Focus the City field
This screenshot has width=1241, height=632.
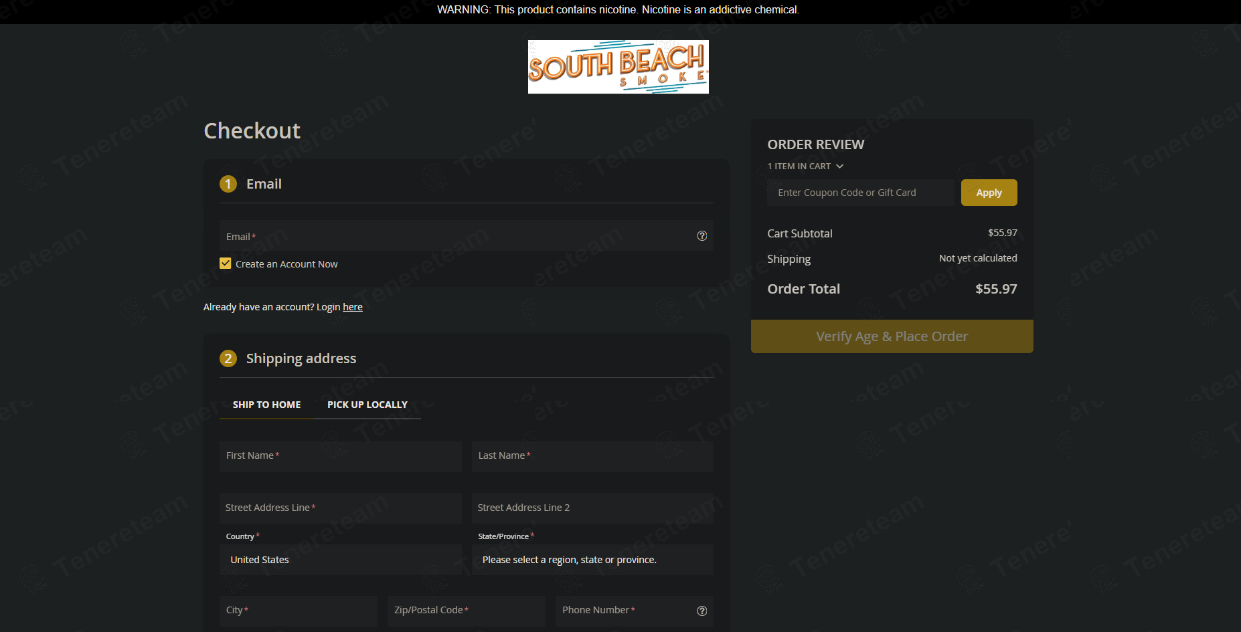tap(299, 611)
